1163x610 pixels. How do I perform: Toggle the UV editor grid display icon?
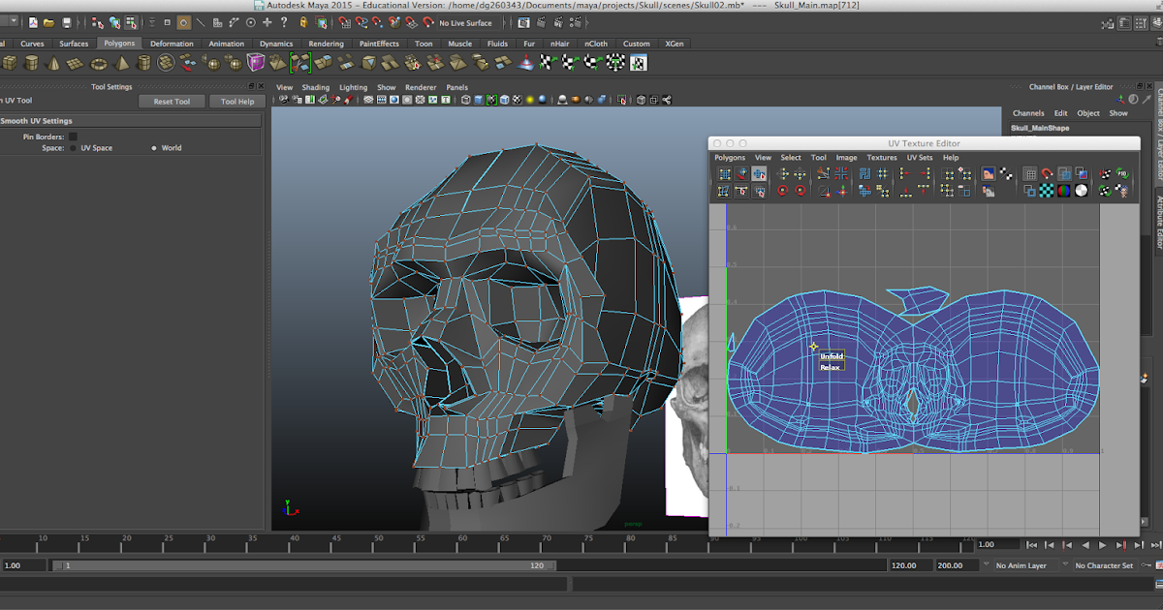point(1030,173)
